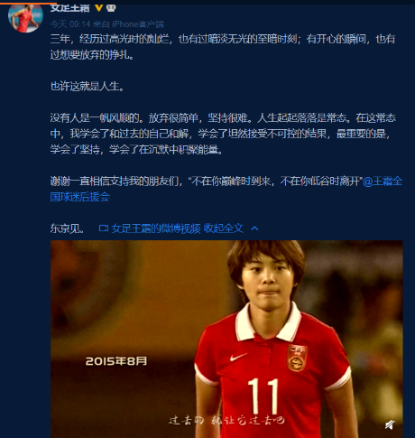415x438 pixels.
Task: Select 收起全文 to fold the full text
Action: 223,228
